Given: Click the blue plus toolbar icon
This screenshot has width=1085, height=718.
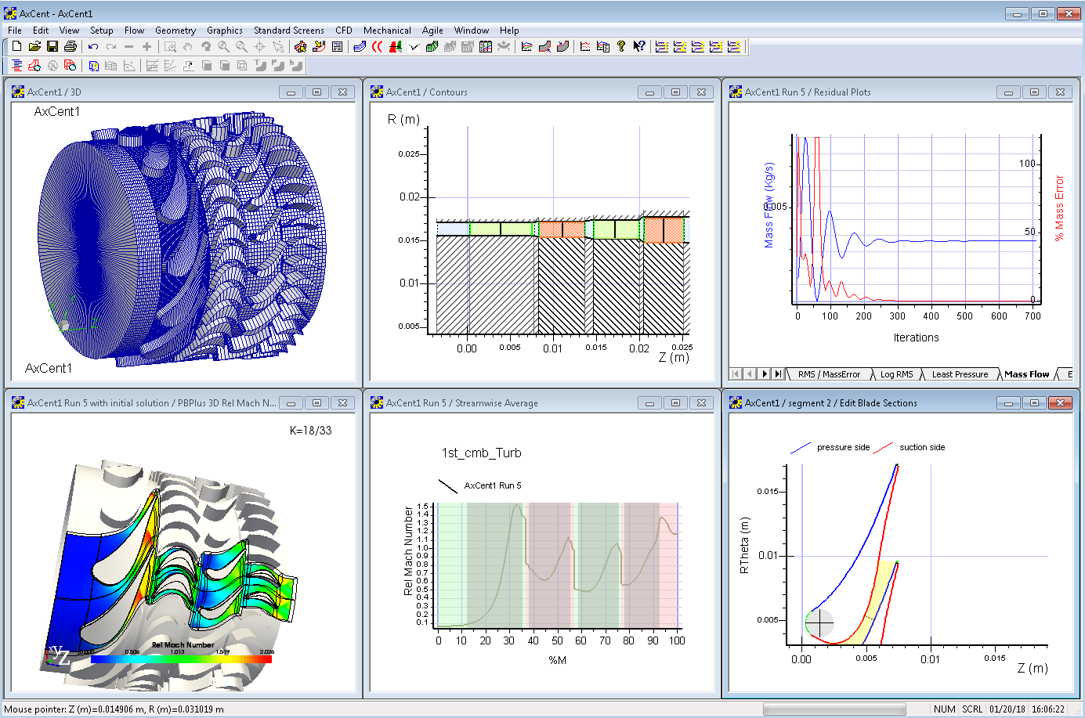Looking at the screenshot, I should [146, 47].
